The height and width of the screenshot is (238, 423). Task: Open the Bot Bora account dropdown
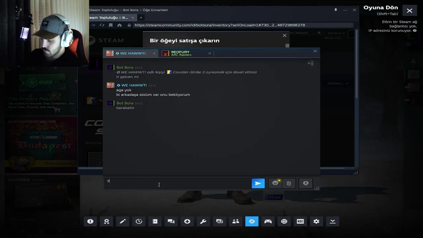tap(336, 33)
